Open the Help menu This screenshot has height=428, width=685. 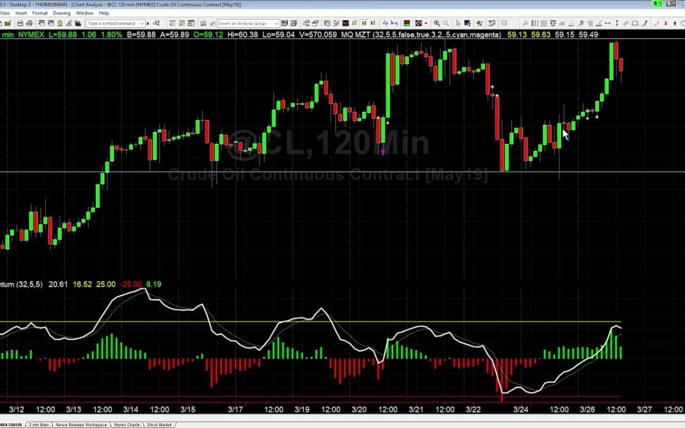point(104,13)
